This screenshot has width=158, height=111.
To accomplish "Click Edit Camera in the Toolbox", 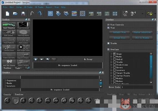I will [9, 33].
